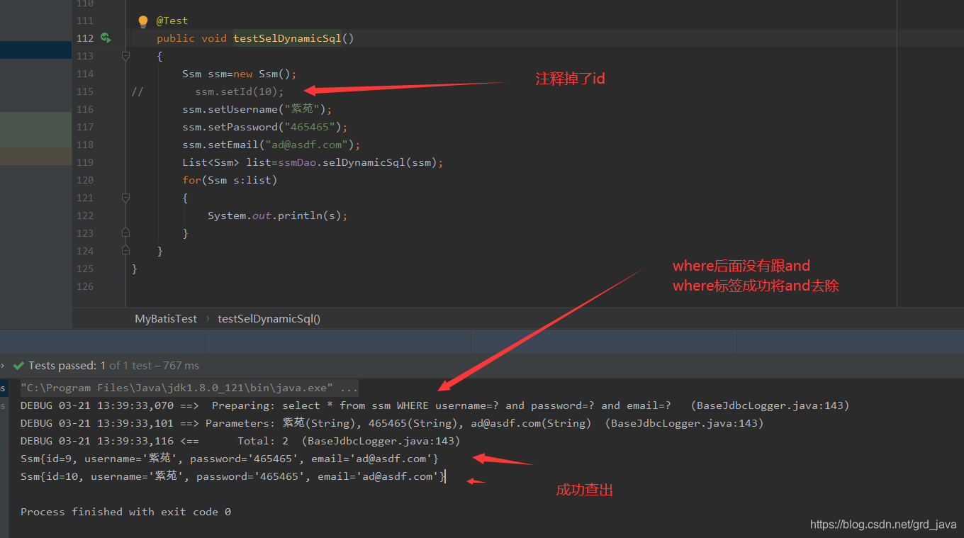Click fold end marker at line 123
Screen dimensions: 964x538
point(125,232)
